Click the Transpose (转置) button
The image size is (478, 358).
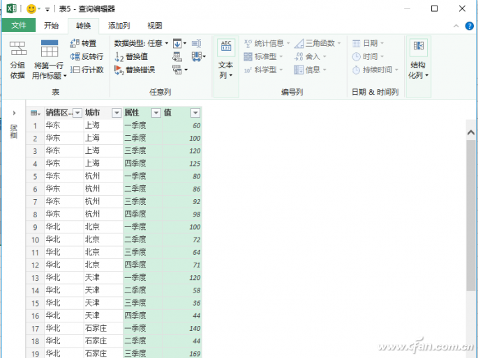[x=83, y=43]
